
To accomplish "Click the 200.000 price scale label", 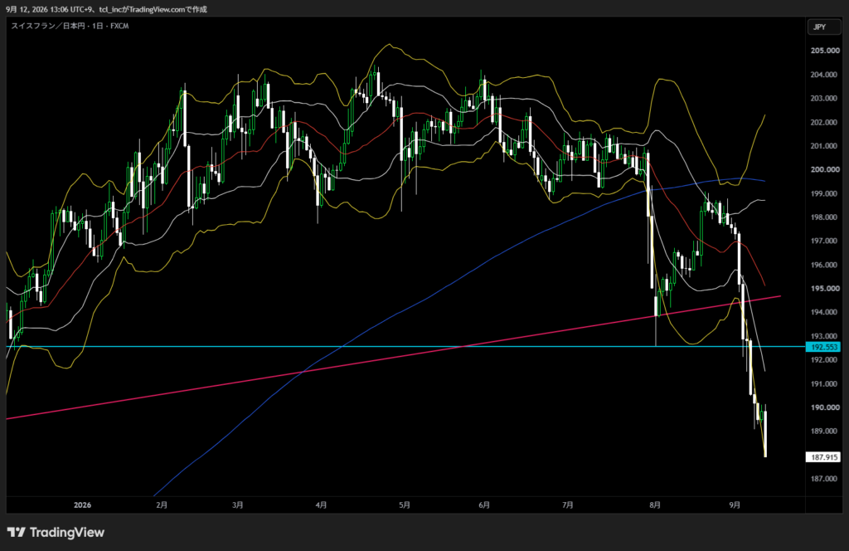I will (x=825, y=169).
